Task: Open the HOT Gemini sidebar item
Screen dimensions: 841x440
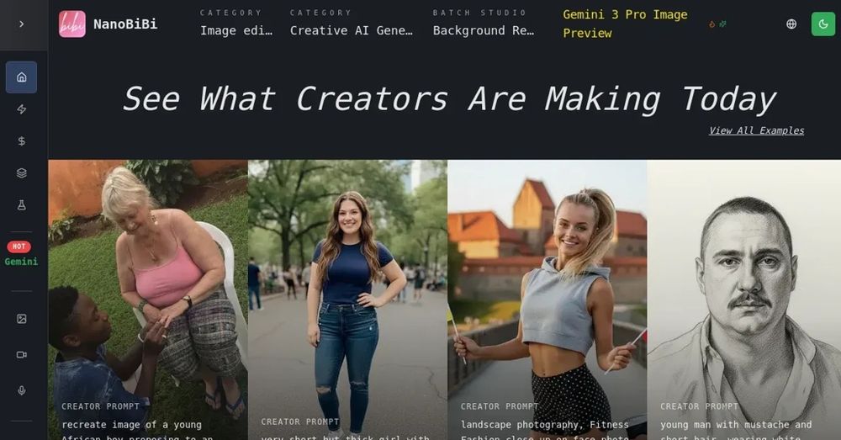Action: 22,254
